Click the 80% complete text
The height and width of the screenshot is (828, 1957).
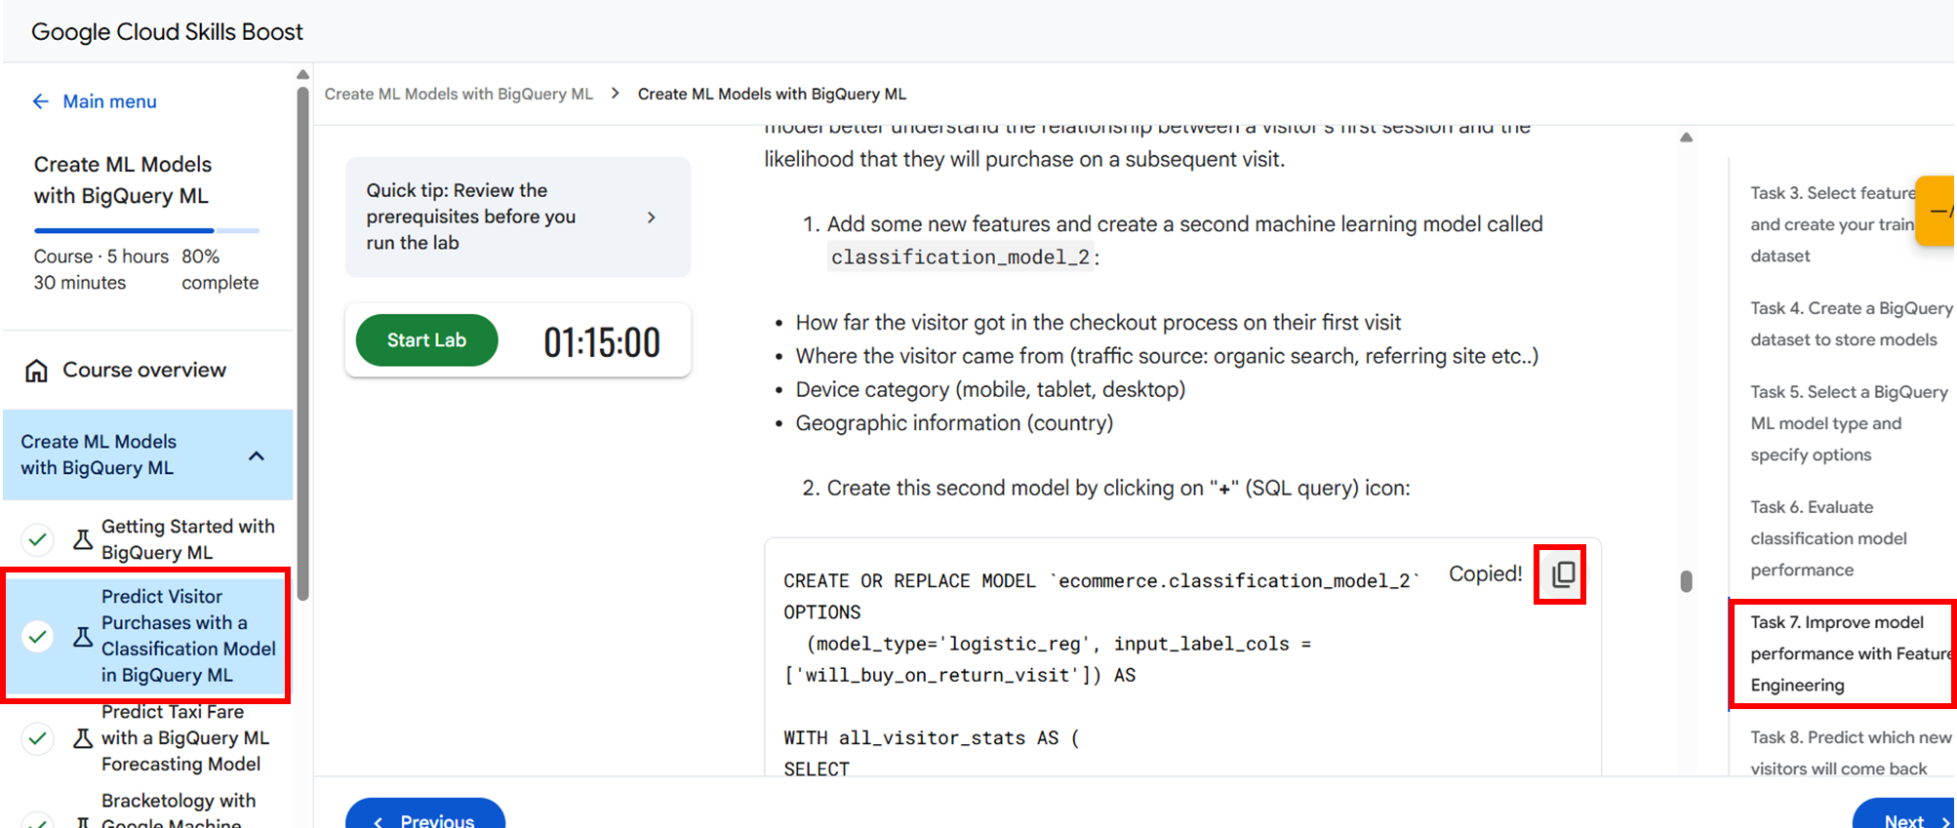pyautogui.click(x=220, y=270)
